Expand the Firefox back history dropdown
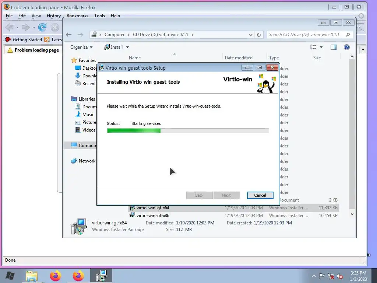The width and height of the screenshot is (377, 283). pos(18,27)
